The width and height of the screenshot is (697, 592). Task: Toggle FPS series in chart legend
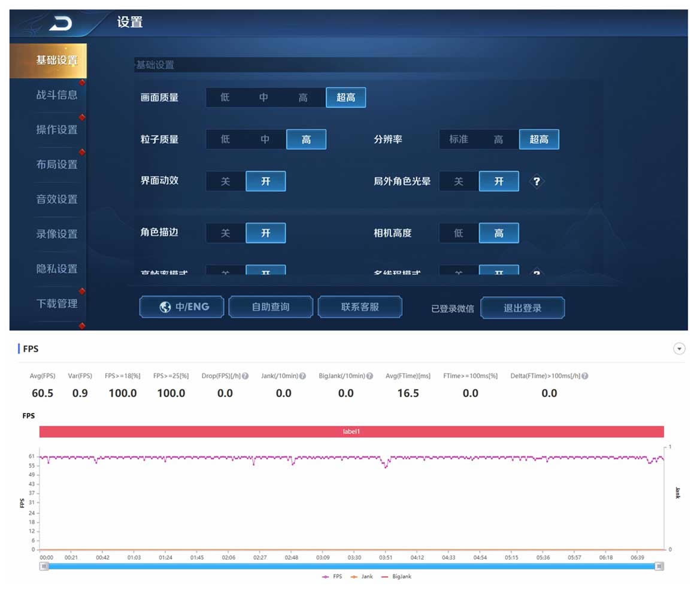(332, 576)
